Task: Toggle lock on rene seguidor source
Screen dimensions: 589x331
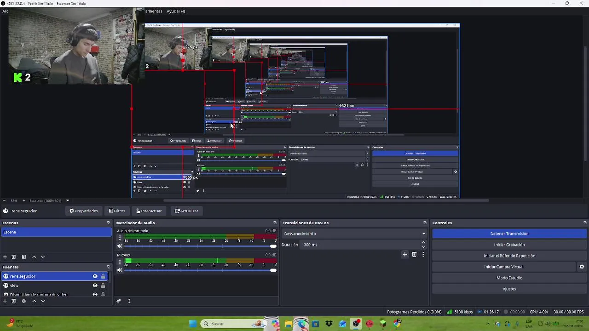Action: [x=103, y=276]
